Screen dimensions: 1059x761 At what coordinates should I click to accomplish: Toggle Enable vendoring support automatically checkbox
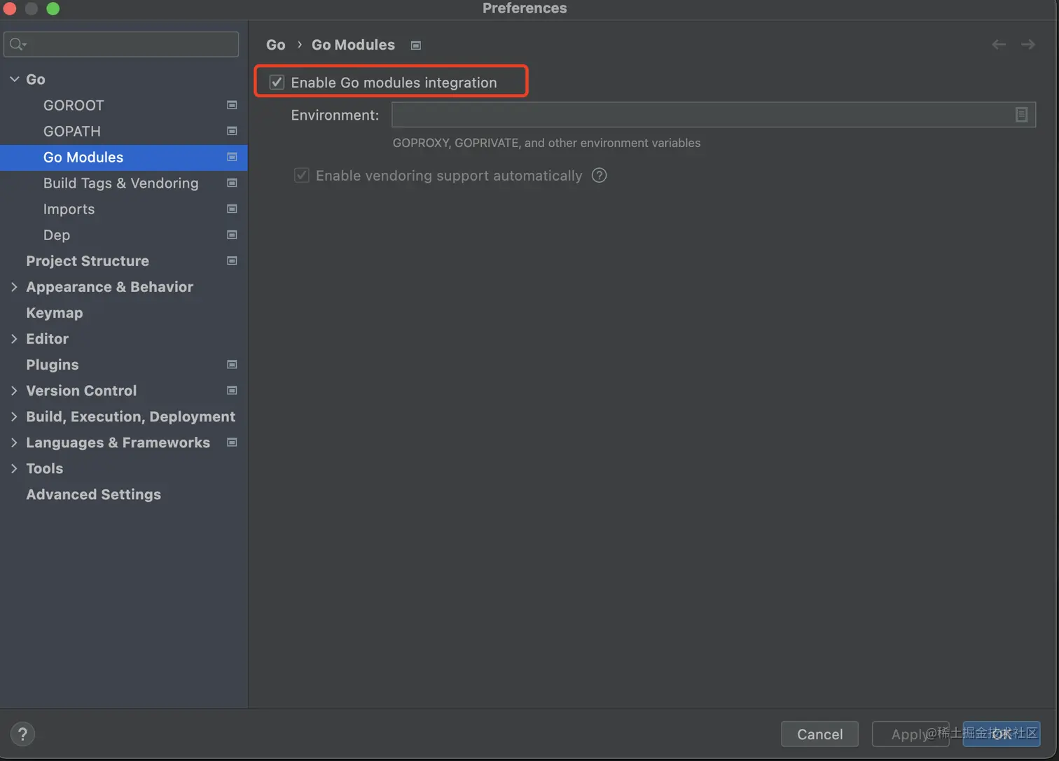302,175
